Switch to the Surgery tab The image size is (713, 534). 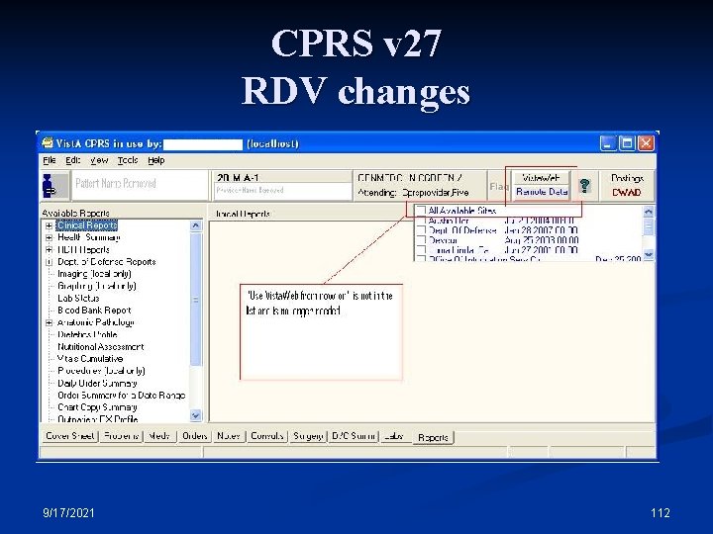(308, 436)
